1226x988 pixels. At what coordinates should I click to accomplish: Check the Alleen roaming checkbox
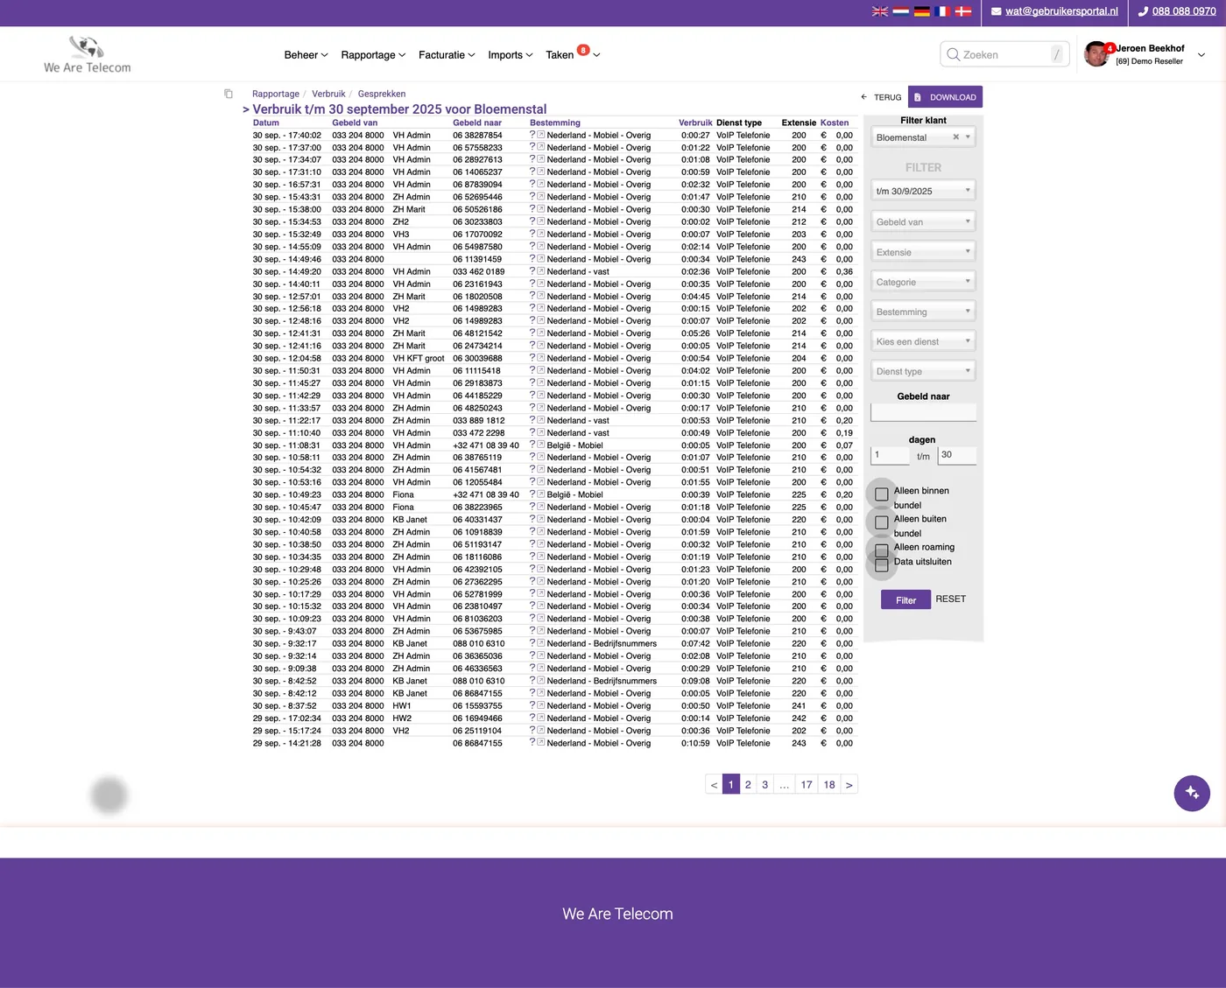point(882,551)
